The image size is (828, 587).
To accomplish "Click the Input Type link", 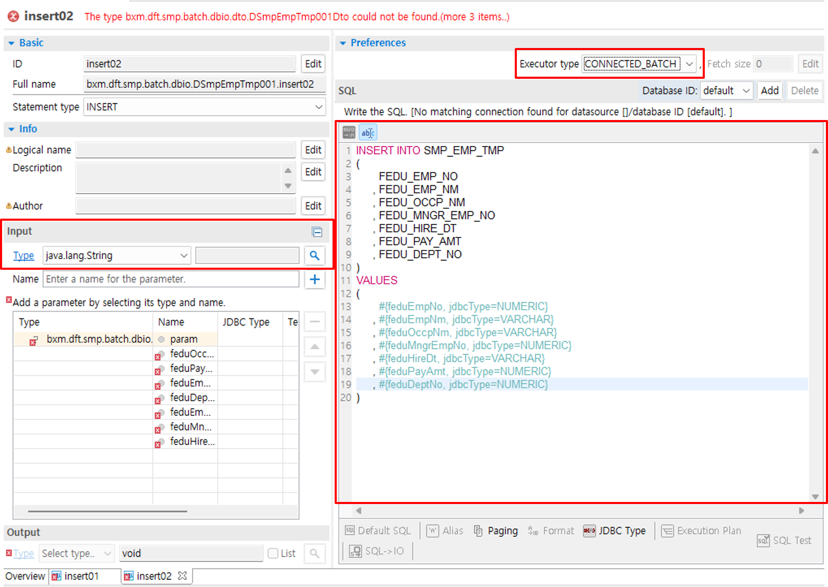I will click(x=23, y=255).
